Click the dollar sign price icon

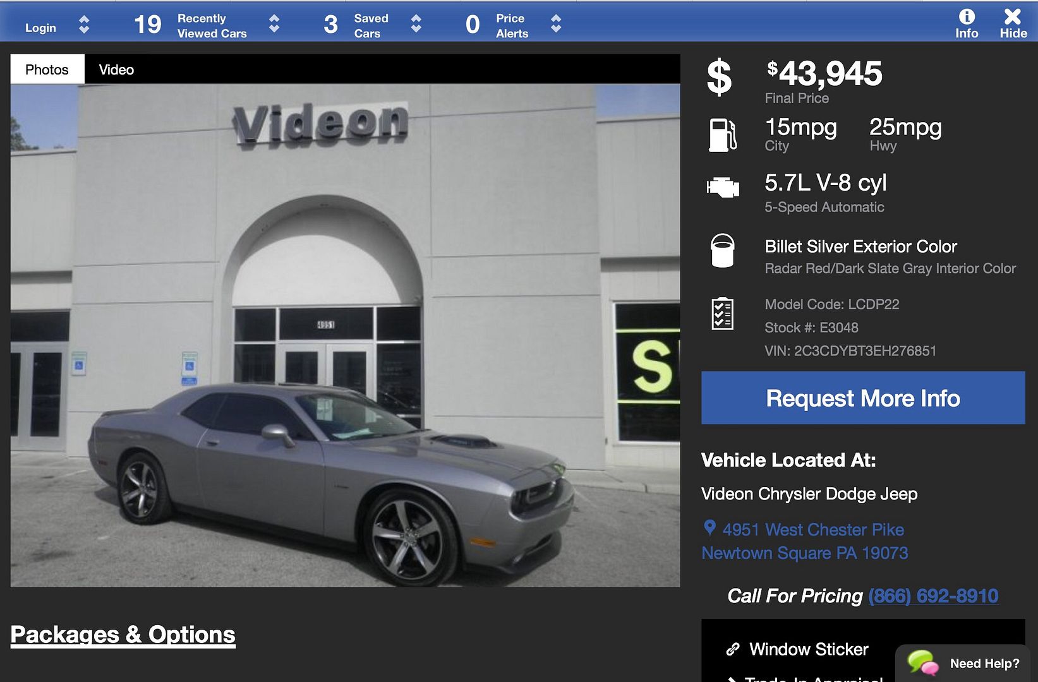pyautogui.click(x=719, y=77)
